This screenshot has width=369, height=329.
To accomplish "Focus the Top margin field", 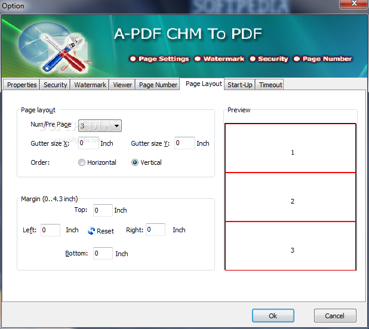I will tap(103, 210).
